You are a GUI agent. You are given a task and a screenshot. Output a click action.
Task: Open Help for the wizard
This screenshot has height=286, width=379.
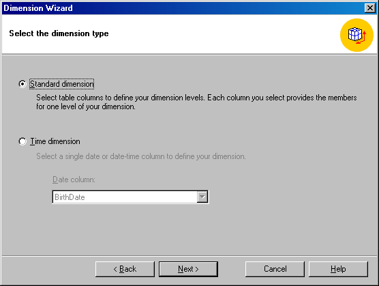[338, 269]
